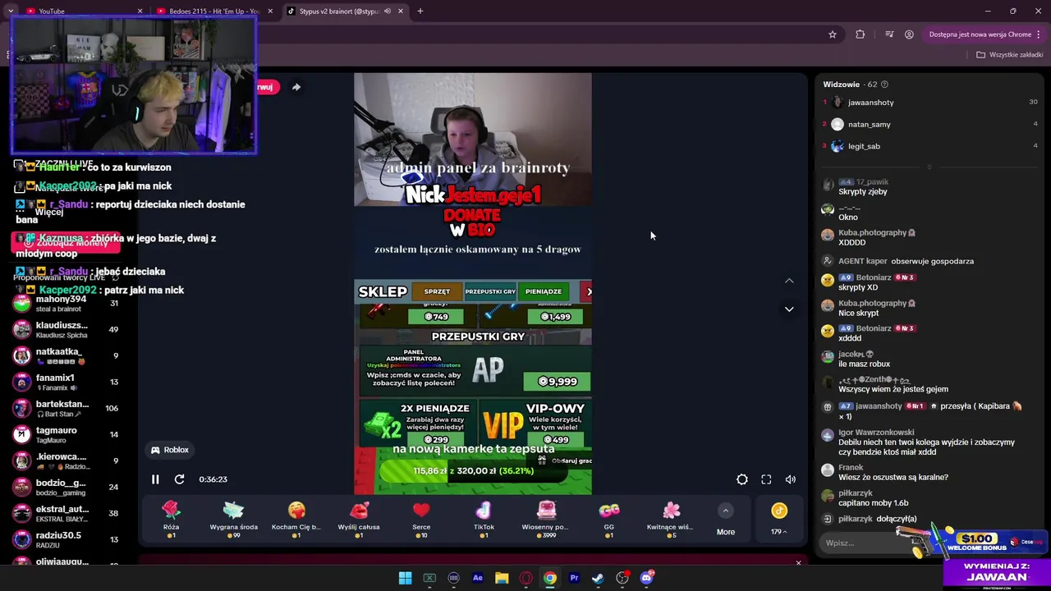Open File Explorer from the taskbar
The image size is (1051, 591).
502,578
